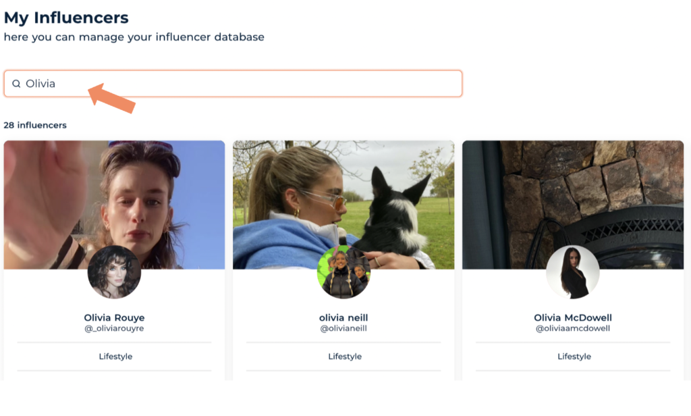Image resolution: width=691 pixels, height=416 pixels.
Task: Open olivia neill's round profile avatar
Action: pos(343,272)
